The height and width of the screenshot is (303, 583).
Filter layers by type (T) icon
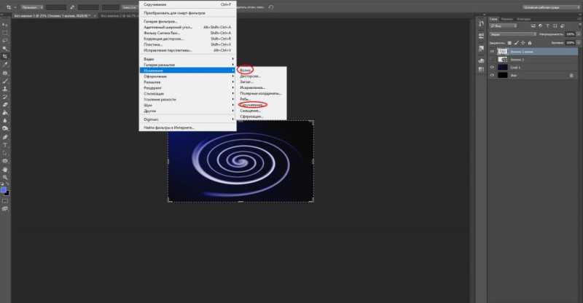(x=548, y=26)
